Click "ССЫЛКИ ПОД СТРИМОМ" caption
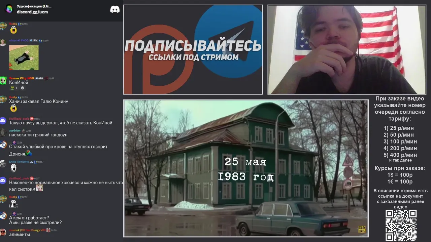The height and width of the screenshot is (242, 431). [x=193, y=57]
